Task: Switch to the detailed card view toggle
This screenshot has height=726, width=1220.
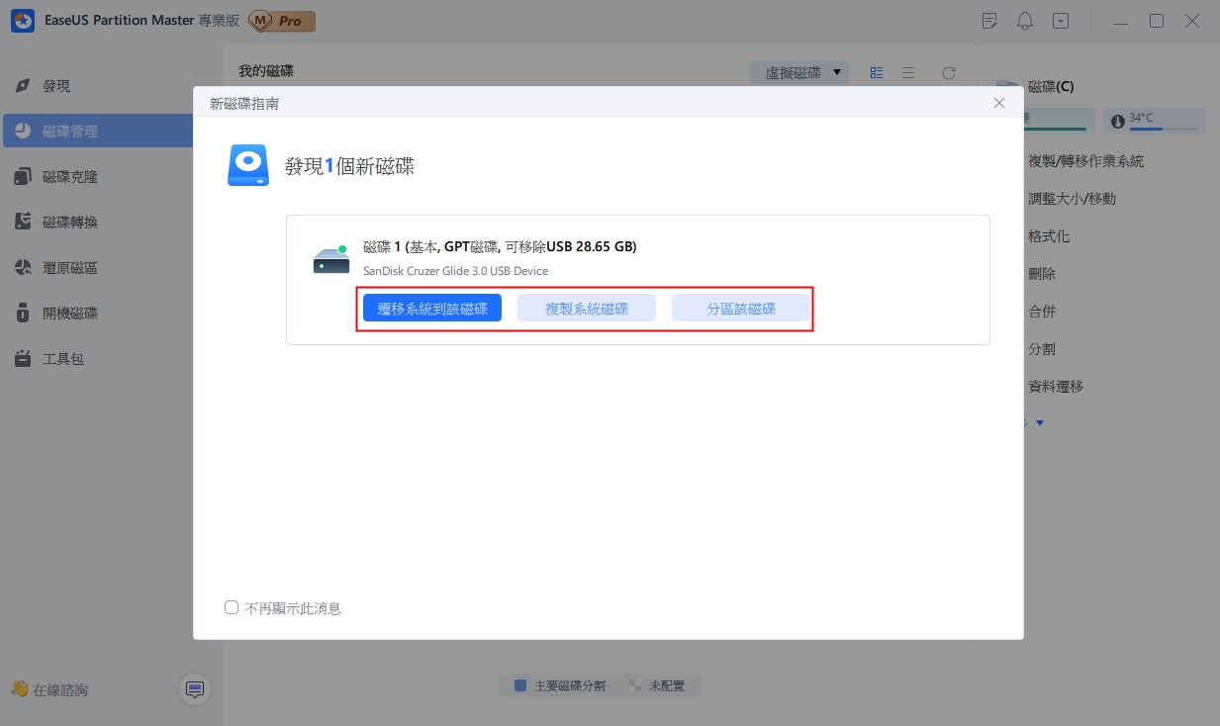Action: [x=877, y=72]
